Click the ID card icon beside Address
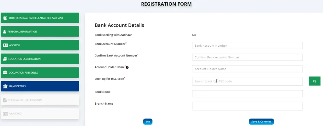323x126 pixels. [5, 45]
